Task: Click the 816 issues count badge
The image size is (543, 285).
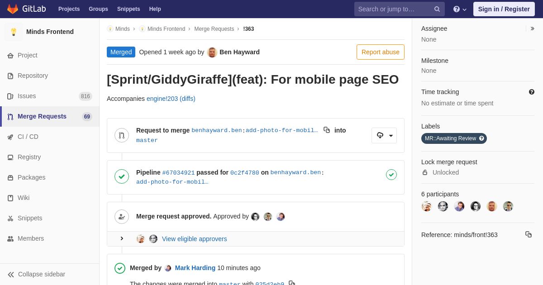Action: click(x=86, y=96)
